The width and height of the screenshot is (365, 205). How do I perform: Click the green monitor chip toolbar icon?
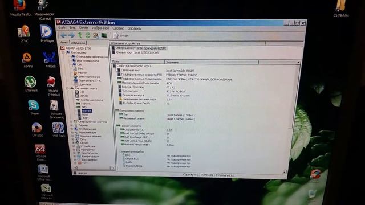104,35
